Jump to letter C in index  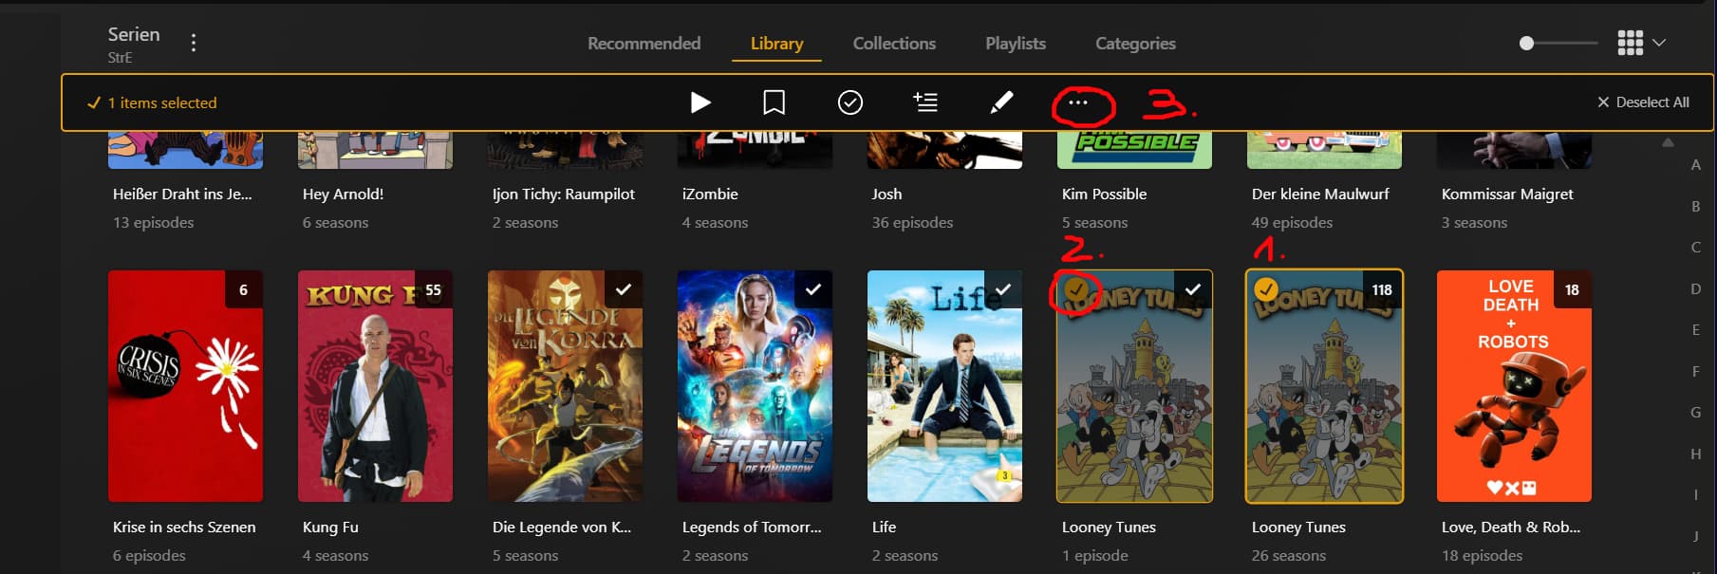[1695, 248]
